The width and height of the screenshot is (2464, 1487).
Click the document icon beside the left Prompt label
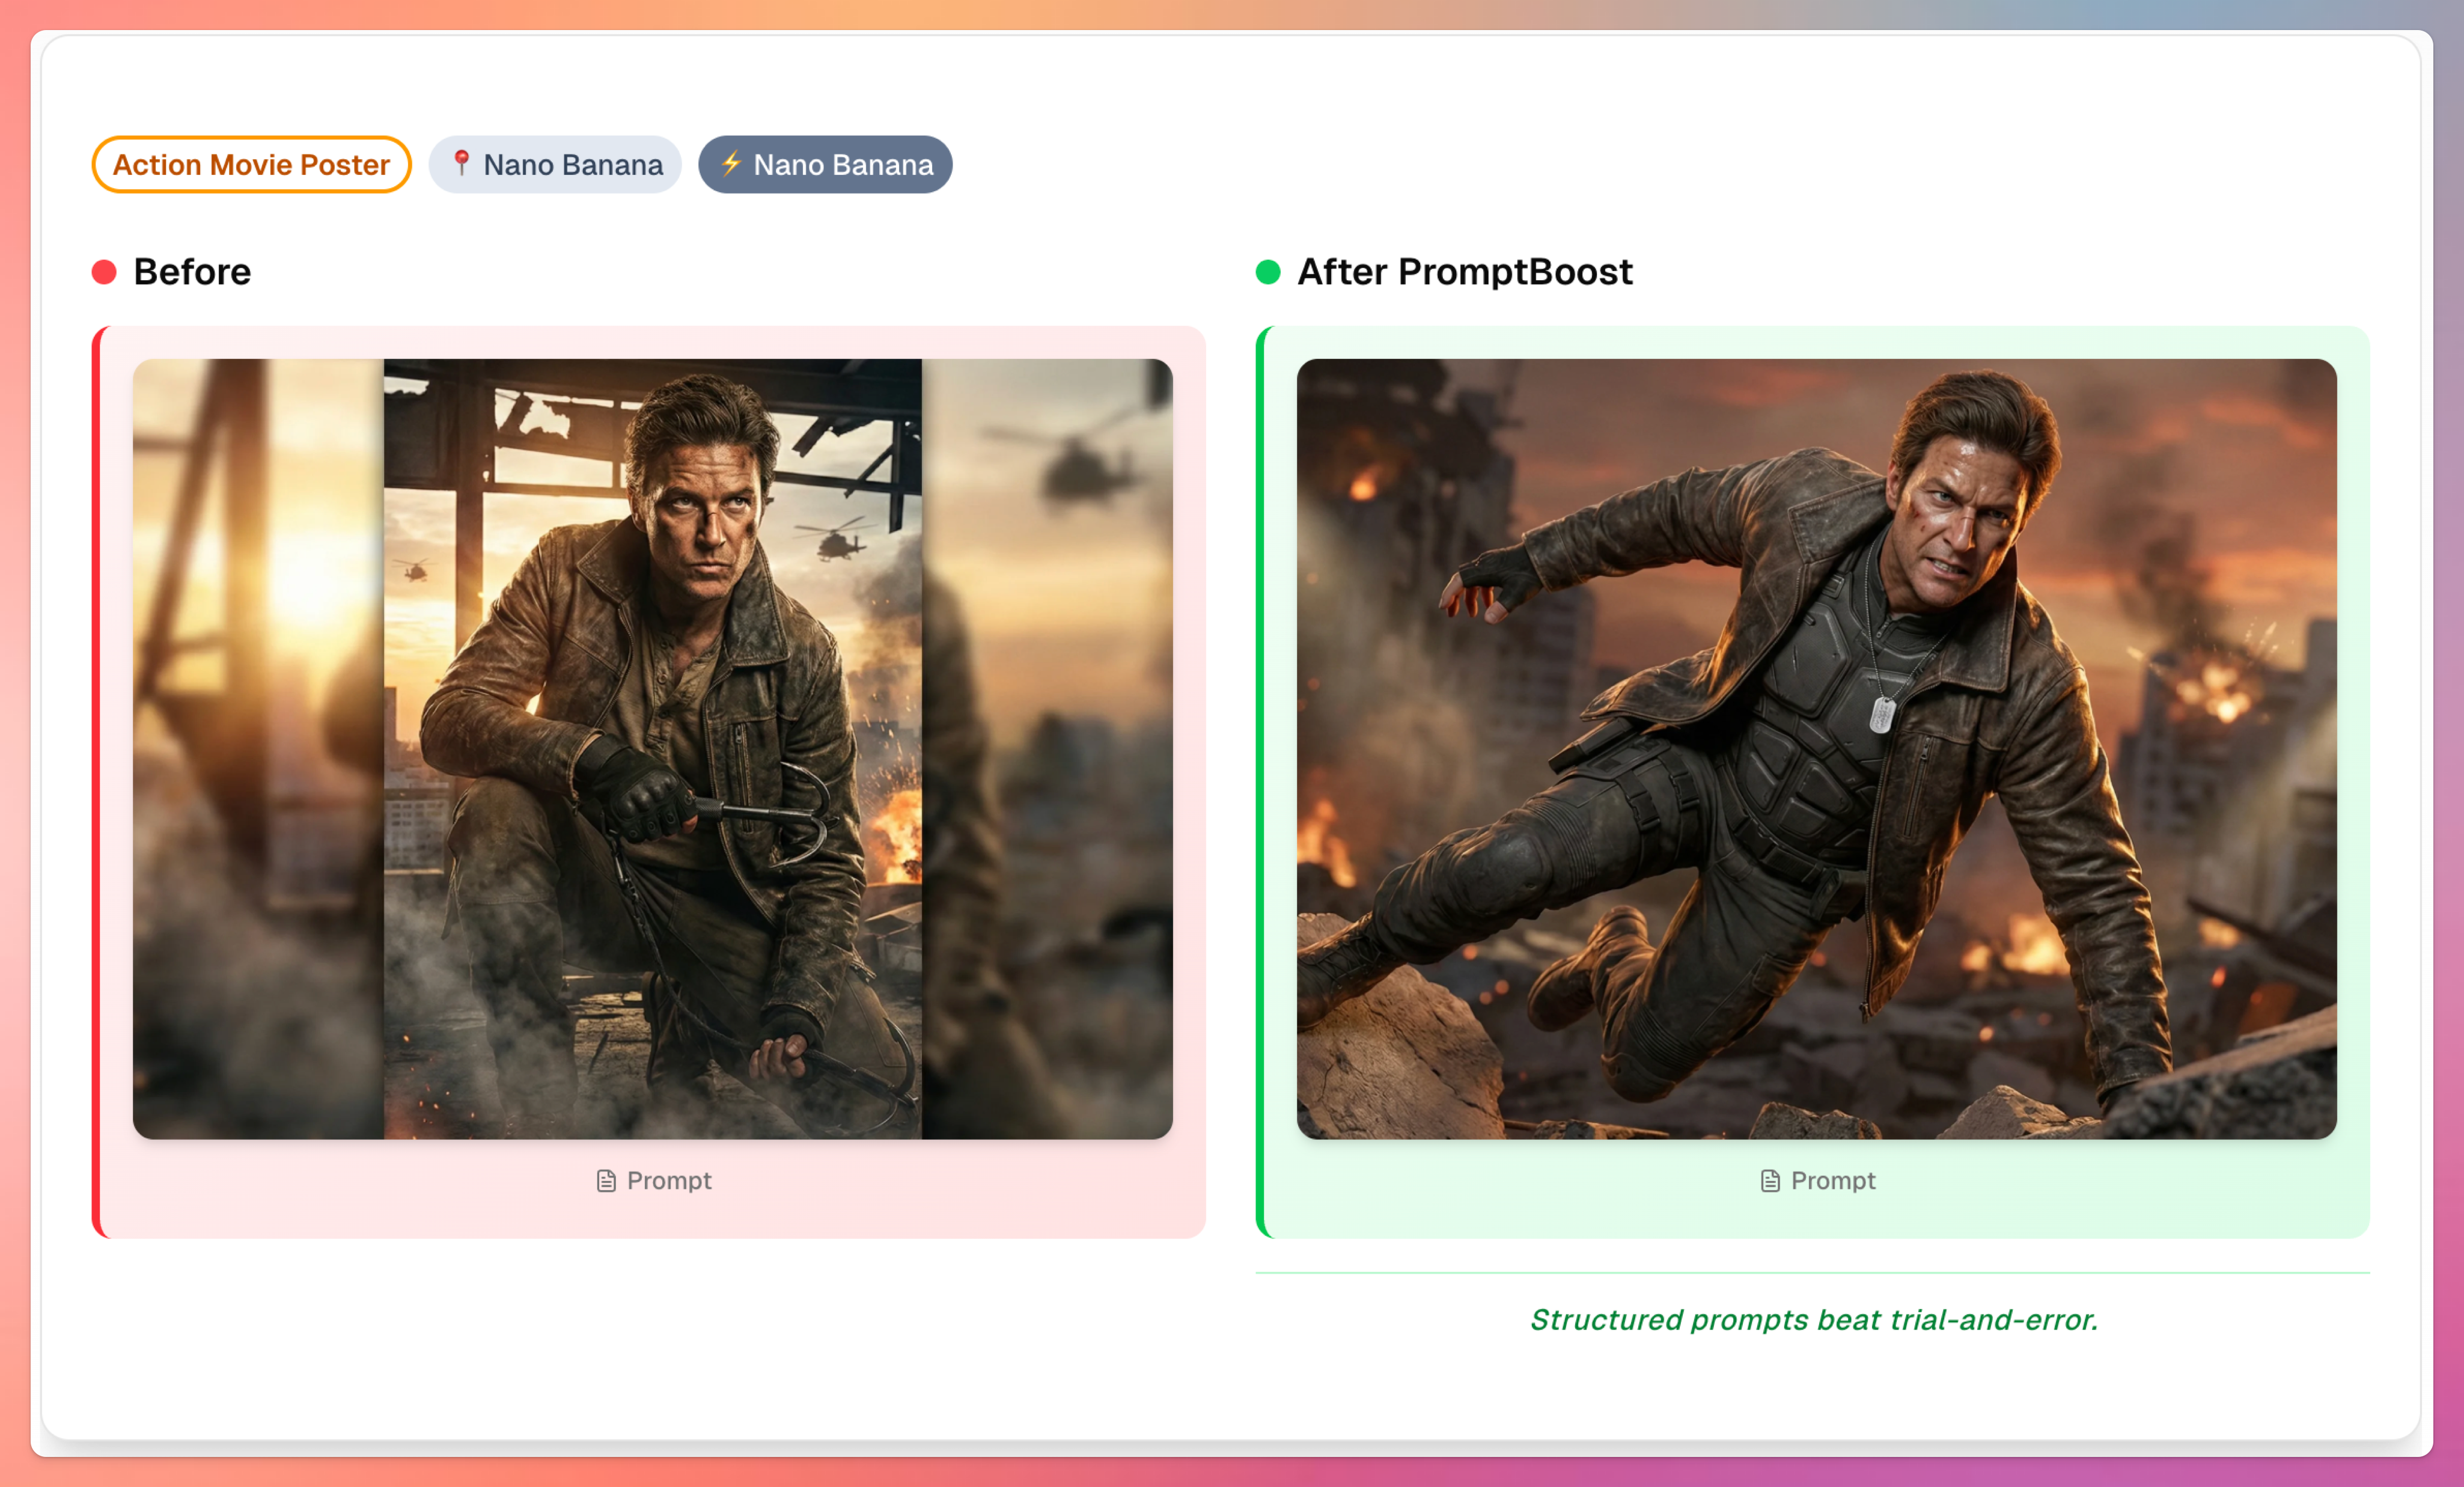coord(605,1180)
